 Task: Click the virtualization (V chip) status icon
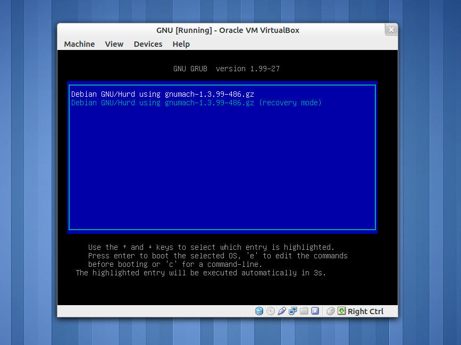(x=315, y=311)
